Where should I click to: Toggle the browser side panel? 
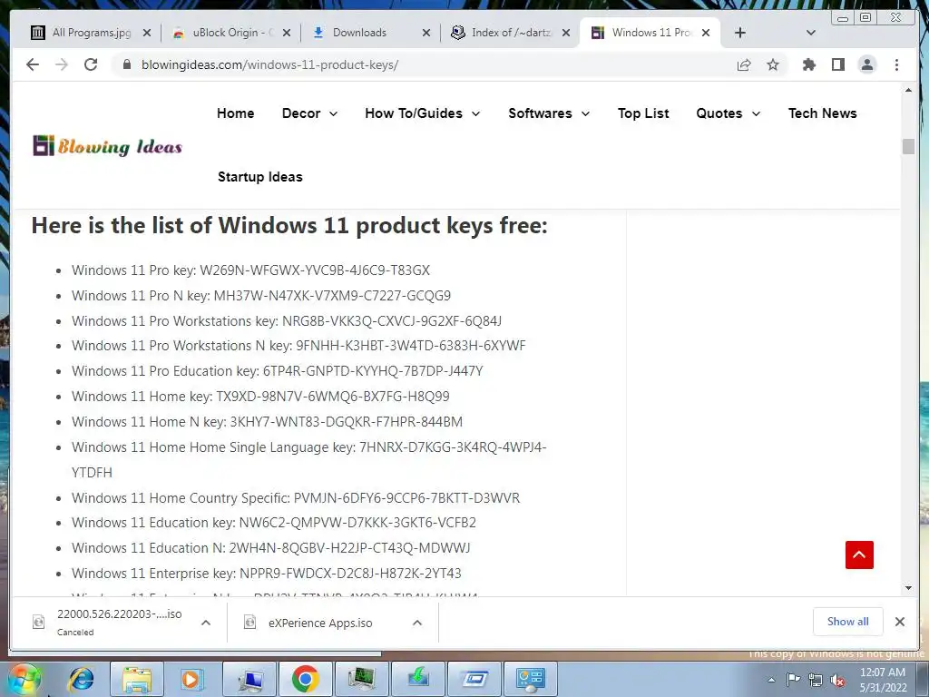(x=837, y=64)
